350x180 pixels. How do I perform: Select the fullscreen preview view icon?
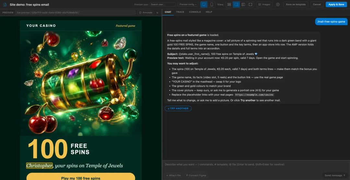(251, 5)
